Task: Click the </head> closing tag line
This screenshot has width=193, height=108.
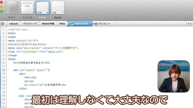Action: (x=12, y=55)
